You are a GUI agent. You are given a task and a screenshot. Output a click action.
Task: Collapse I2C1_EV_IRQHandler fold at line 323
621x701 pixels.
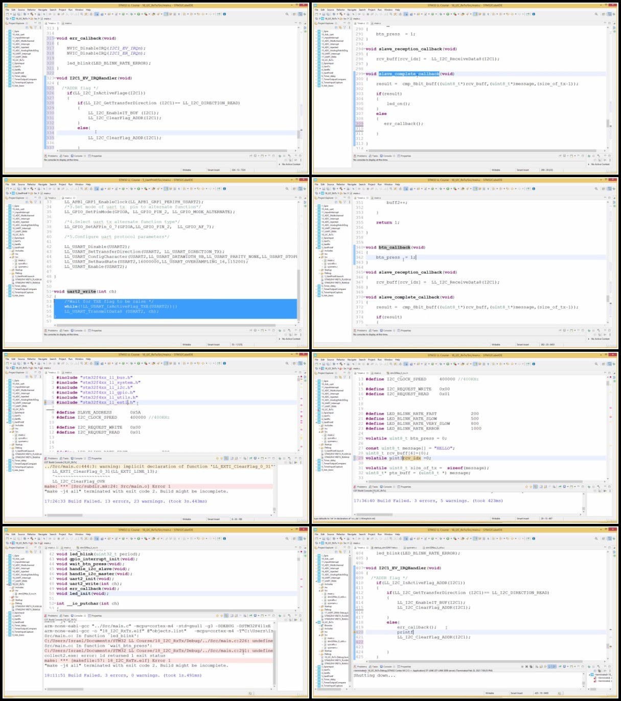click(x=55, y=78)
